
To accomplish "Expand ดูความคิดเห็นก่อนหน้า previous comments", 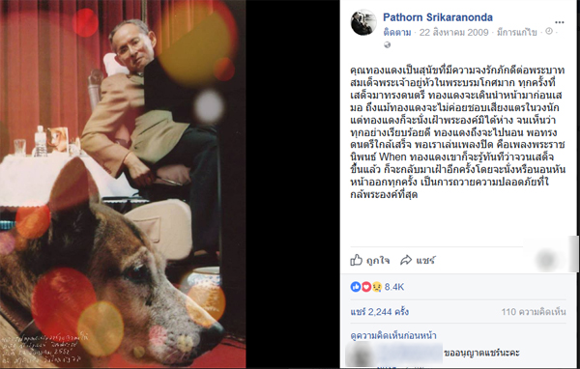I will (393, 335).
